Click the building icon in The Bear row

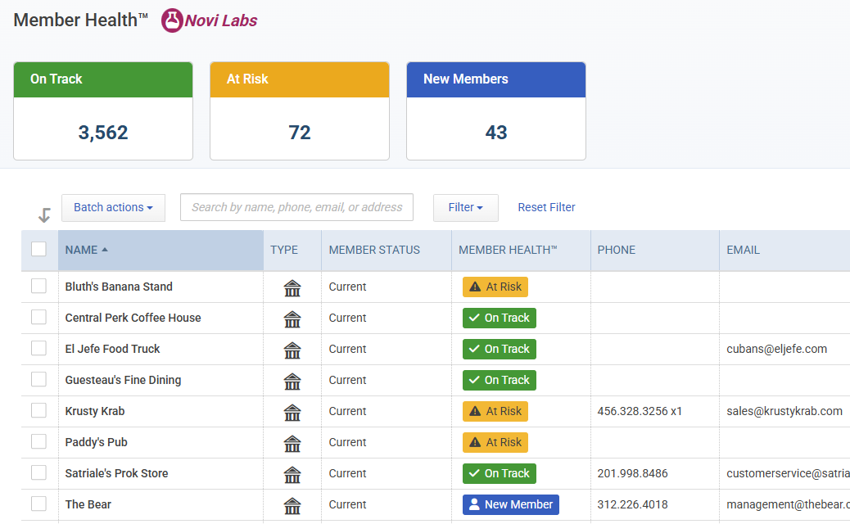pos(292,505)
